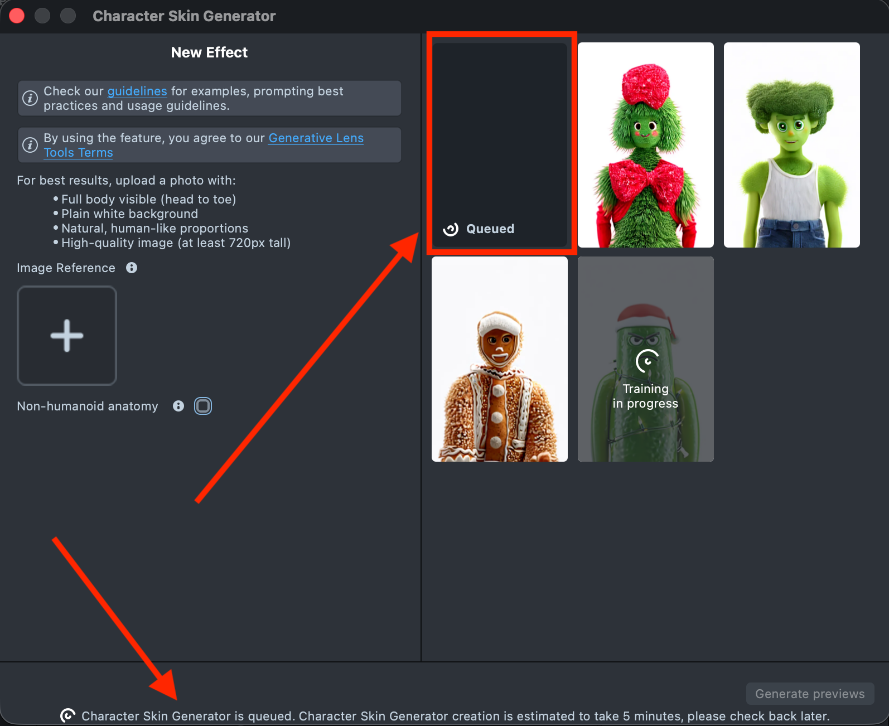Image resolution: width=889 pixels, height=726 pixels.
Task: Close the Character Skin Generator window
Action: click(x=17, y=16)
